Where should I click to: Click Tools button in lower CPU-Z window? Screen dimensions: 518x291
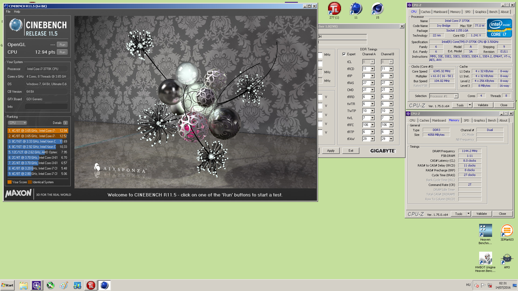tap(459, 214)
